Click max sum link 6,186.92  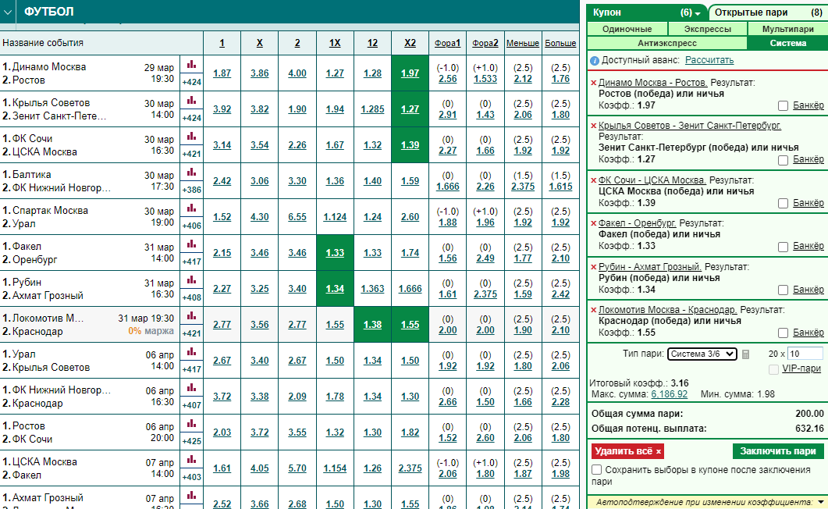click(x=669, y=394)
